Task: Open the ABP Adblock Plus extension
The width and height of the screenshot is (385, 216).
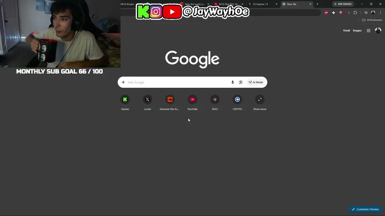Action: click(326, 13)
